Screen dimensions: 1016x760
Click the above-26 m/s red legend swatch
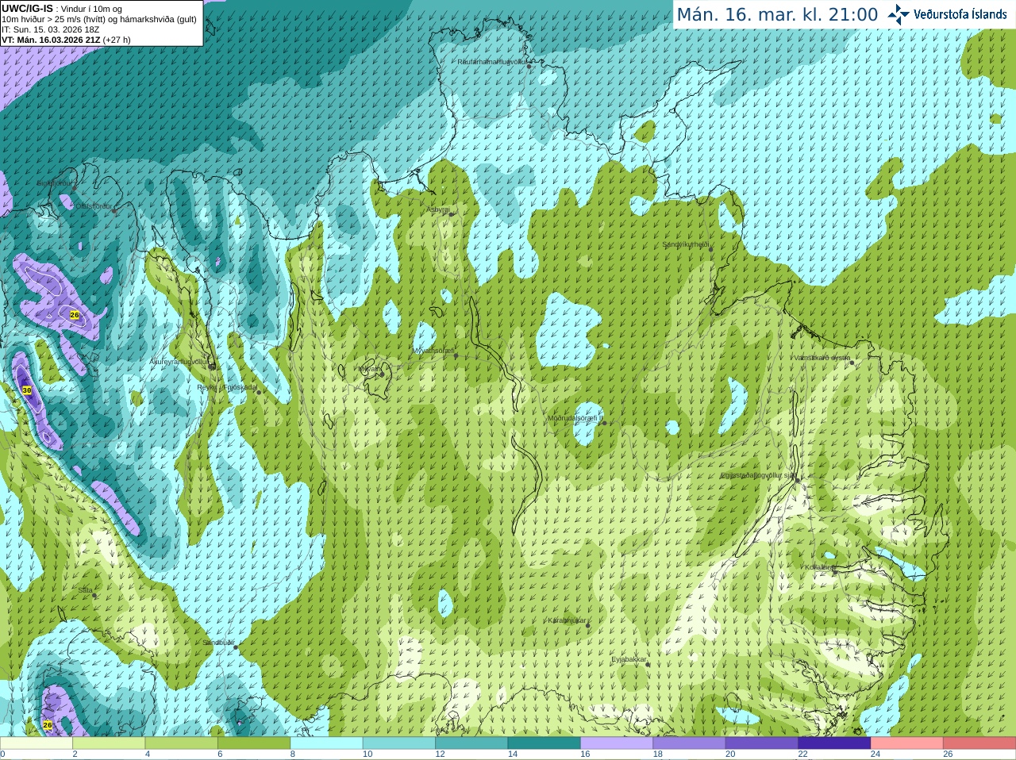(x=979, y=743)
